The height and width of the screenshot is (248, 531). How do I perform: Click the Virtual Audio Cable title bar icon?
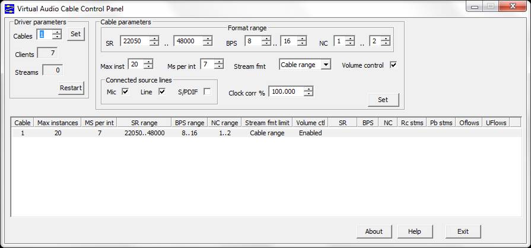tap(9, 8)
